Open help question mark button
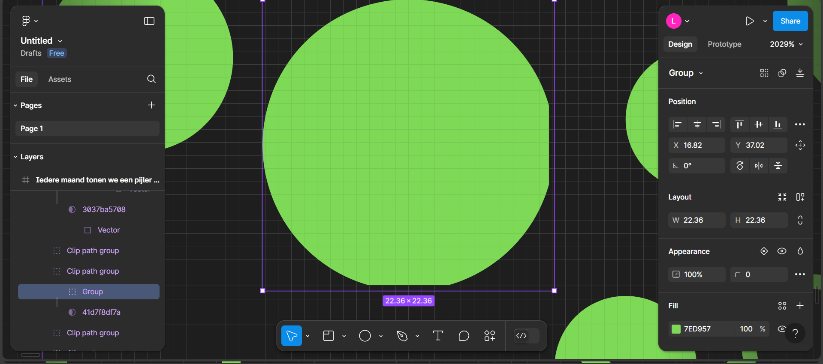The height and width of the screenshot is (364, 823). (x=795, y=333)
